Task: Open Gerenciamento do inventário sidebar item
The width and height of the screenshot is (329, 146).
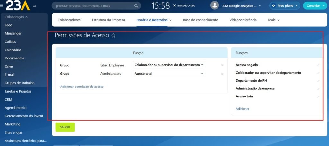Action: [x=25, y=116]
